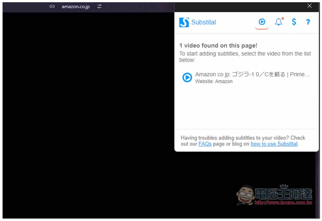Click the 'Website: Amazon' label
This screenshot has height=221, width=322.
tap(214, 81)
